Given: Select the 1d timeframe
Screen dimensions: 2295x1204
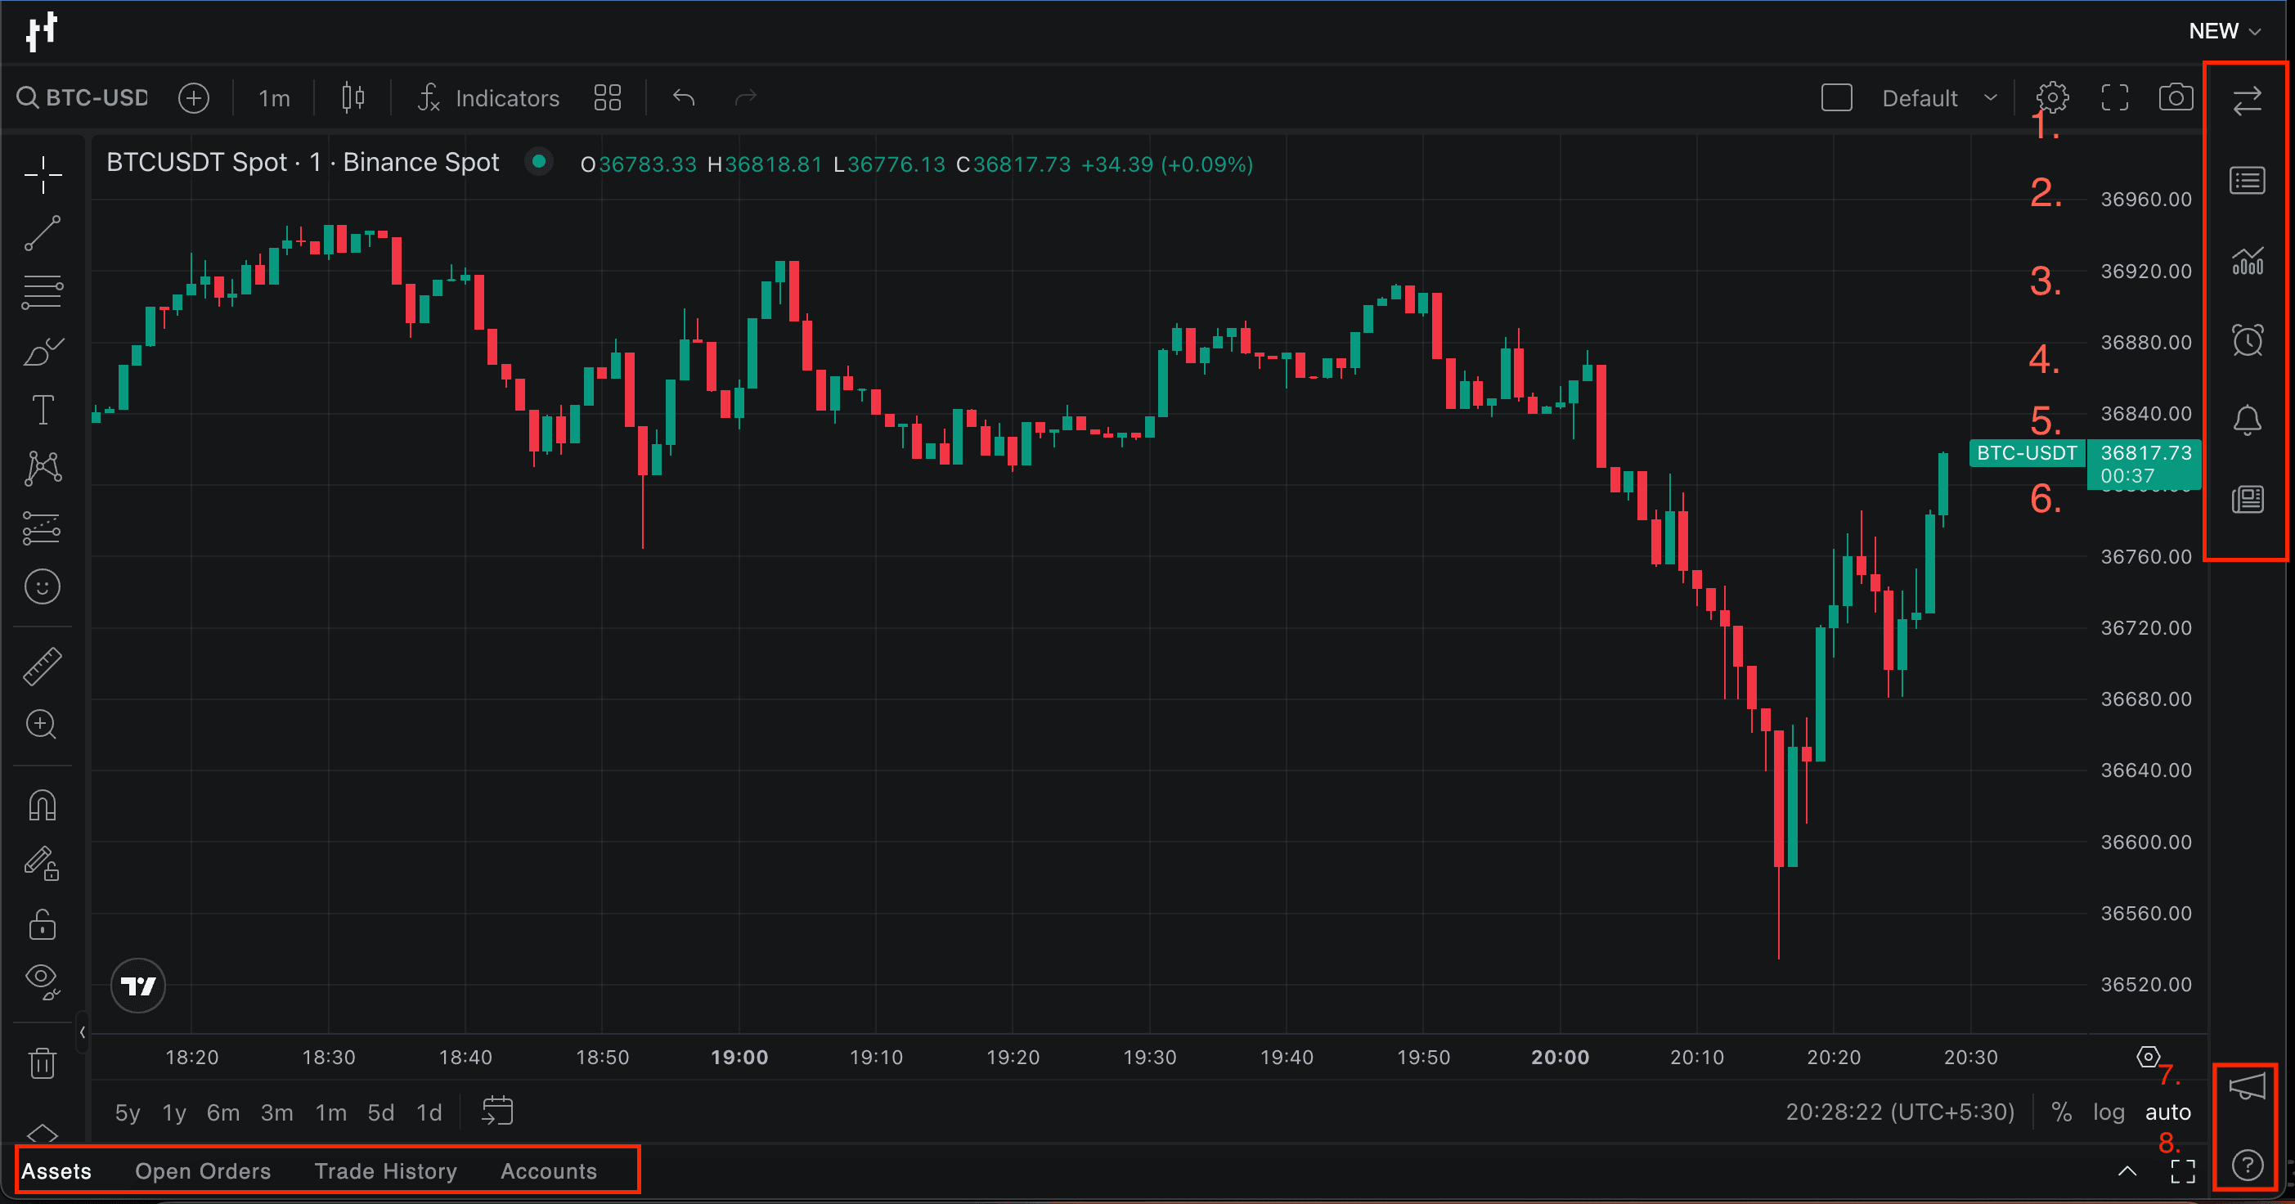Looking at the screenshot, I should tap(428, 1112).
